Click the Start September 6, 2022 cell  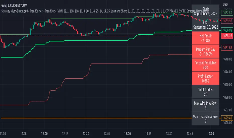point(205,11)
